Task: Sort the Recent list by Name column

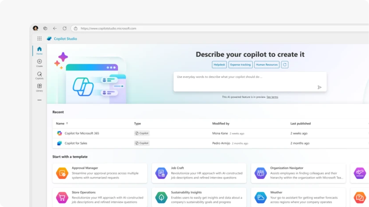Action: 60,124
